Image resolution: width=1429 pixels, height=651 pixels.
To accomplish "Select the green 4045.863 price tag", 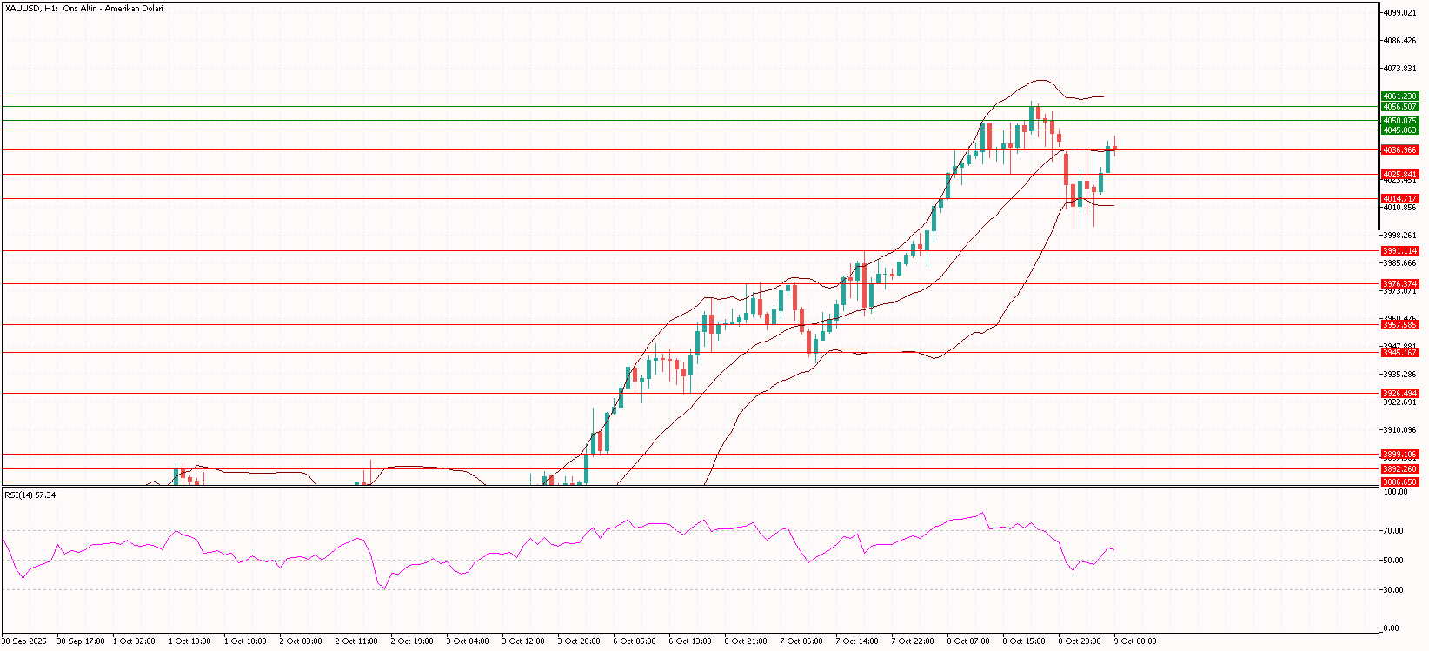I will point(1399,130).
